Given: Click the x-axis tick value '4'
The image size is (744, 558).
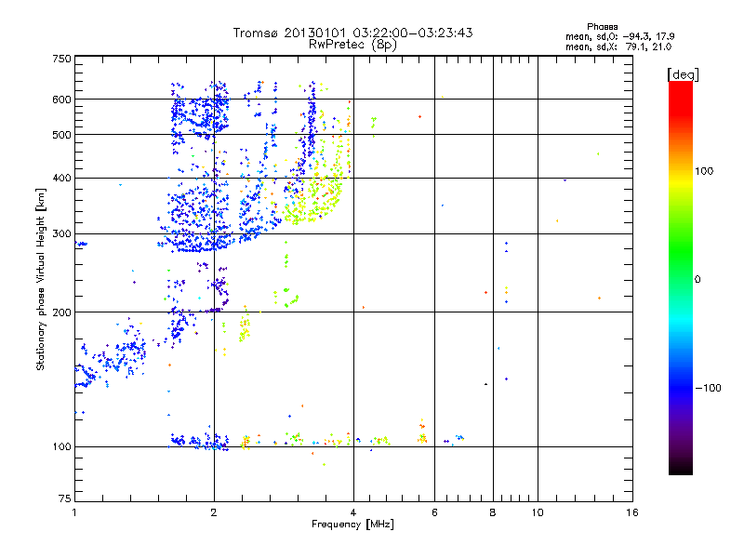Looking at the screenshot, I should (353, 512).
